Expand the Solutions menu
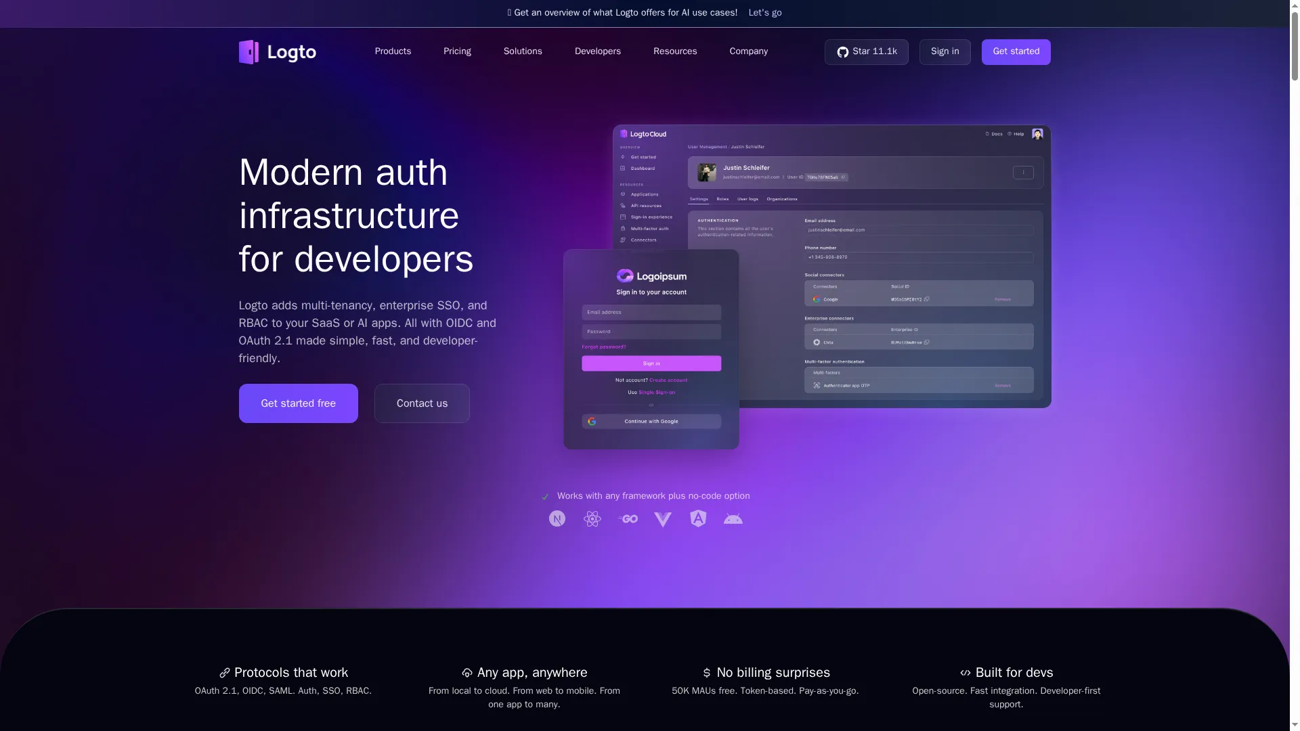This screenshot has width=1300, height=731. (x=523, y=51)
